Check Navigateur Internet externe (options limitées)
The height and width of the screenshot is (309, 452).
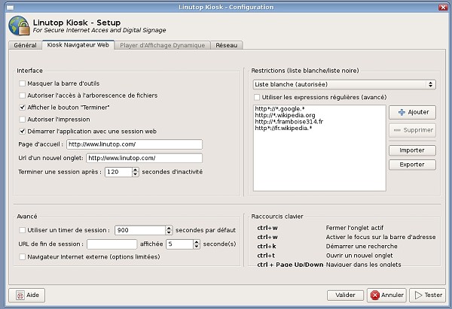(22, 256)
